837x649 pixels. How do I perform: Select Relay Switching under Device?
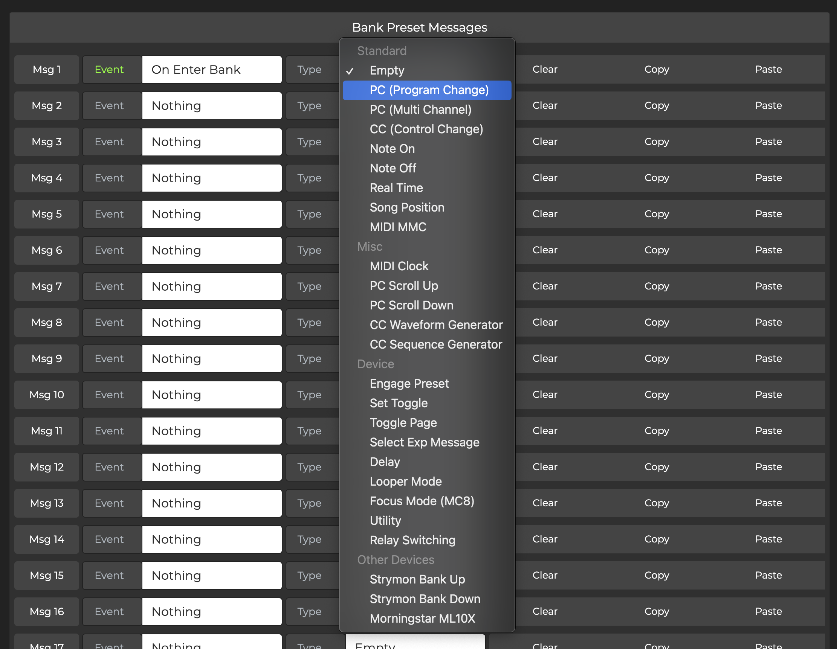[x=412, y=540]
